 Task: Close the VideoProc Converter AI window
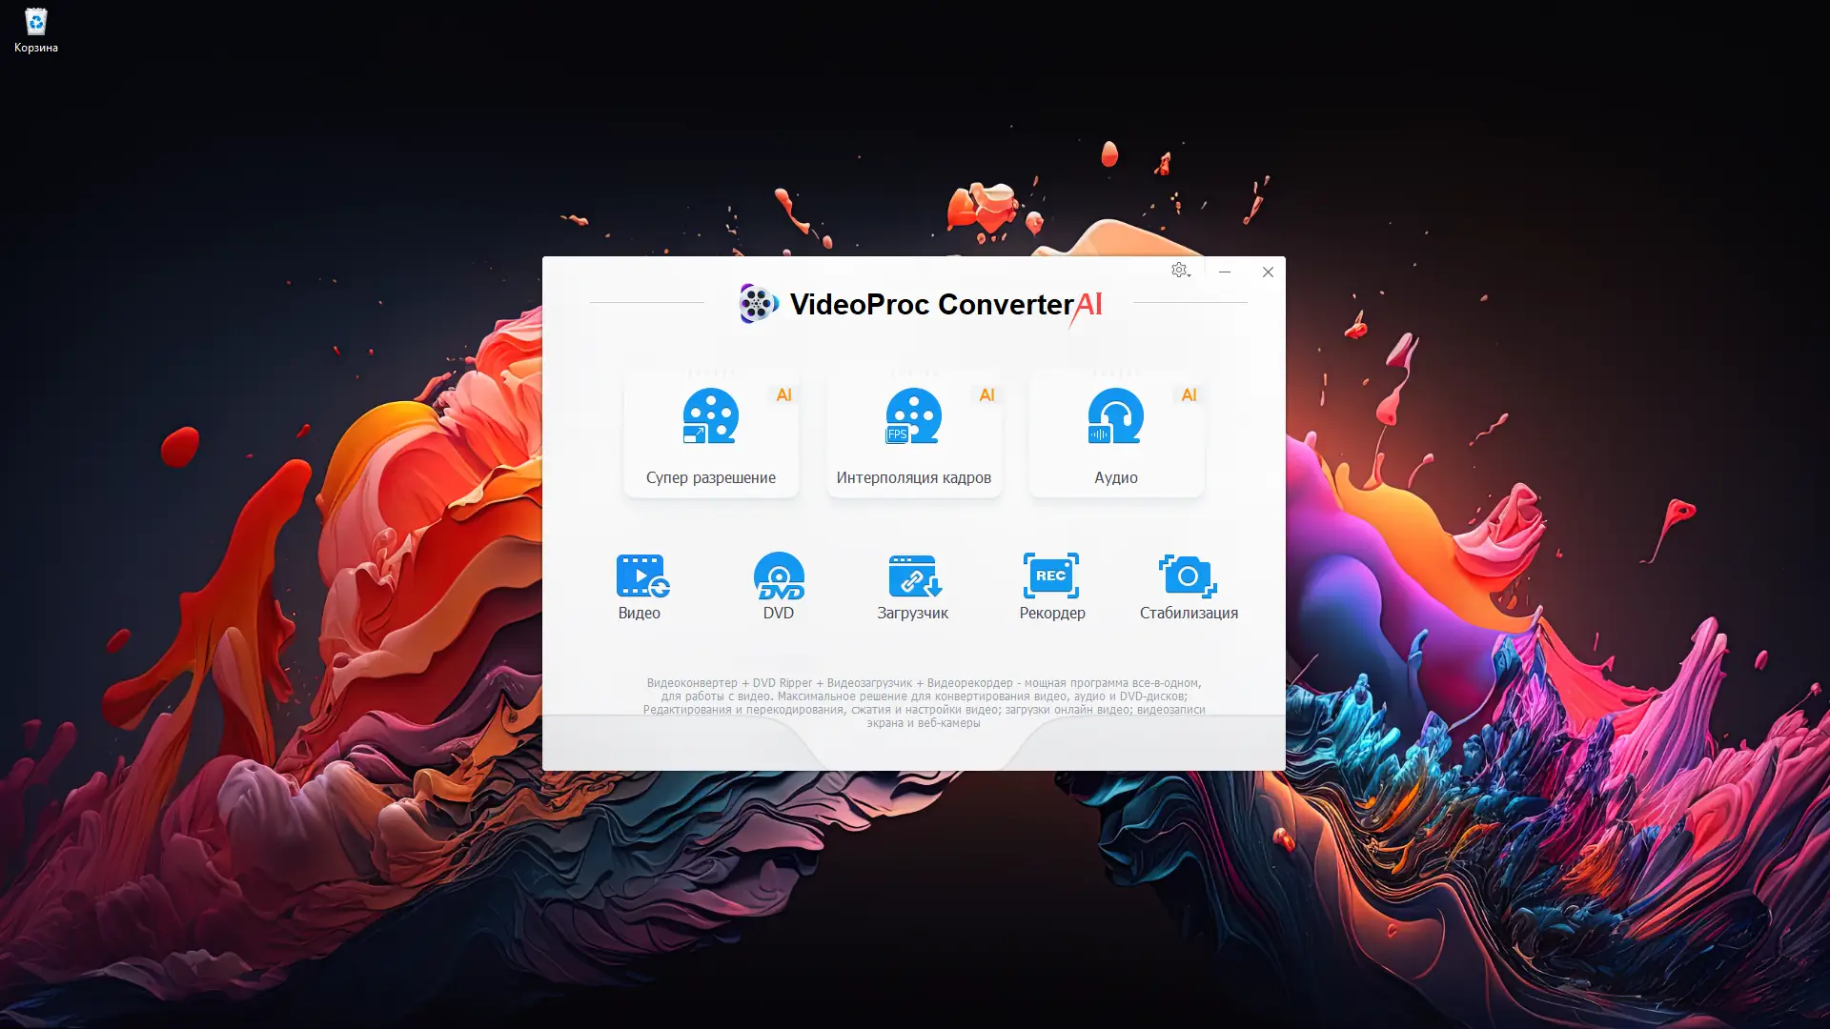coord(1268,272)
